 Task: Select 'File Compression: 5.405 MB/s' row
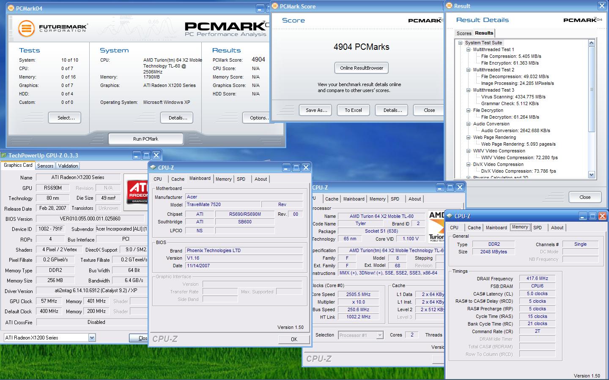click(x=511, y=56)
